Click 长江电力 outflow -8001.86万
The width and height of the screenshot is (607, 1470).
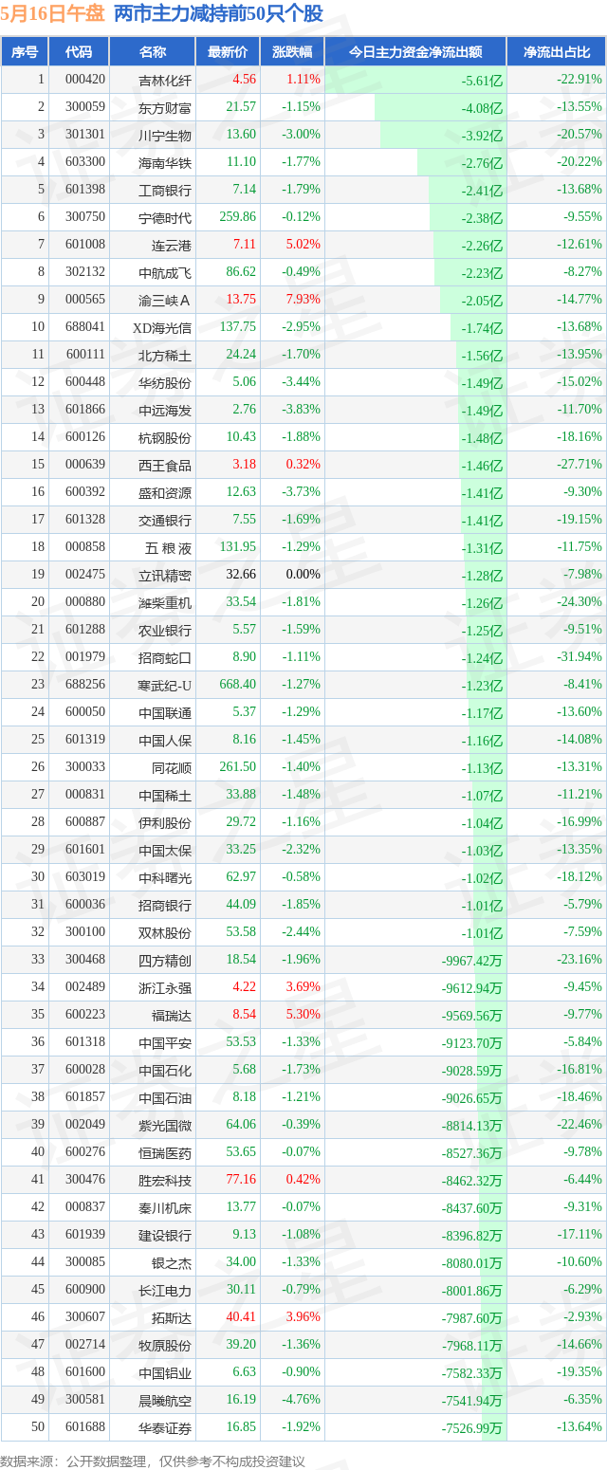coord(471,1291)
